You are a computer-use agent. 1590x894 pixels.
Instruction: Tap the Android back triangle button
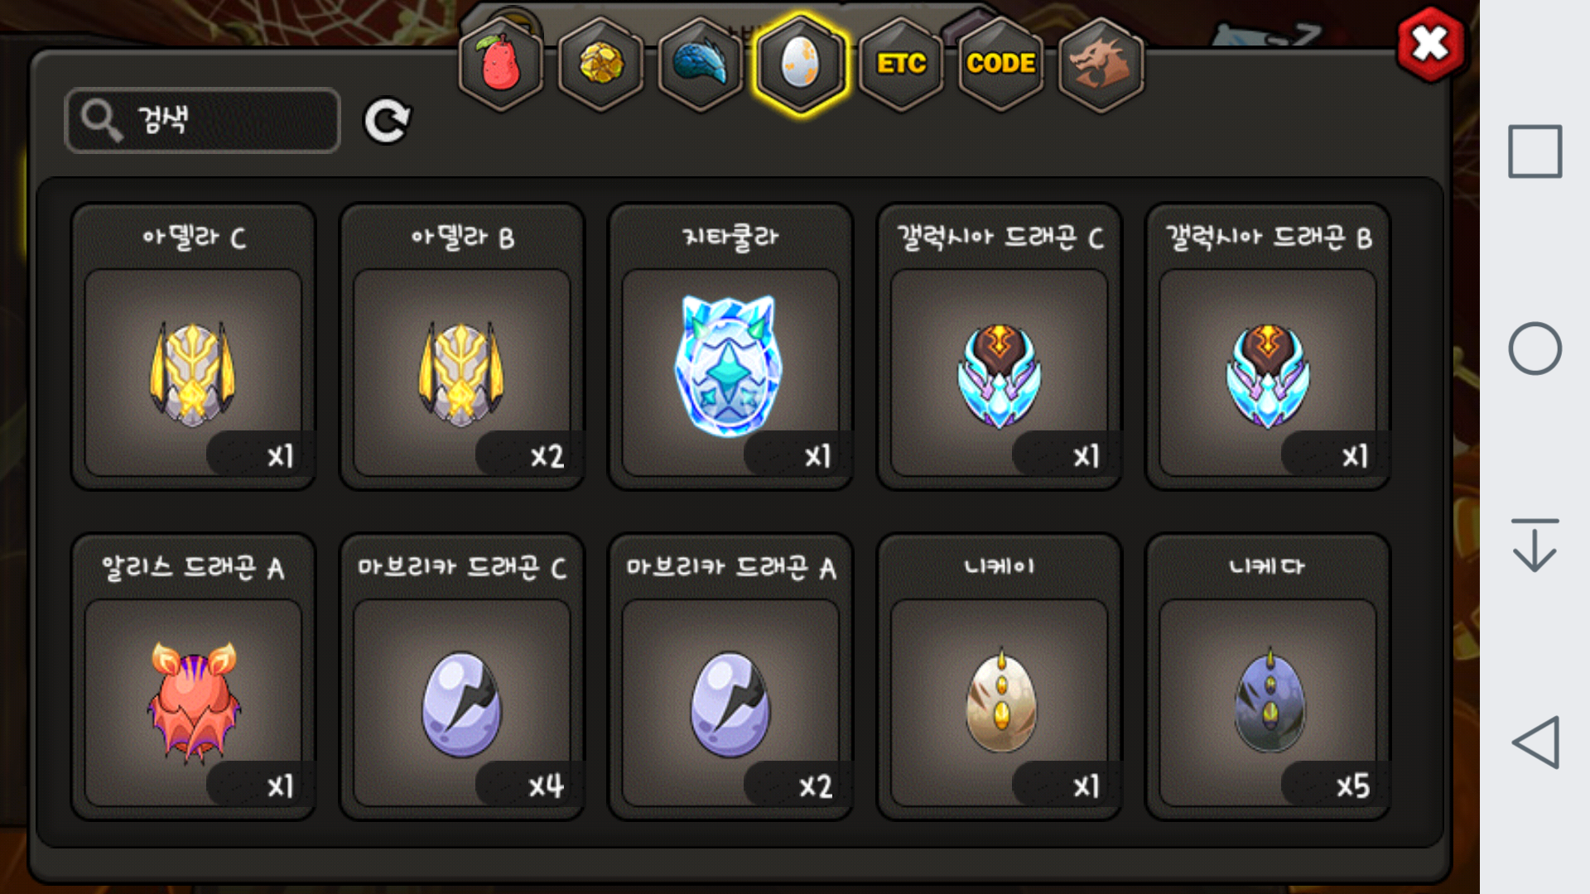tap(1535, 743)
